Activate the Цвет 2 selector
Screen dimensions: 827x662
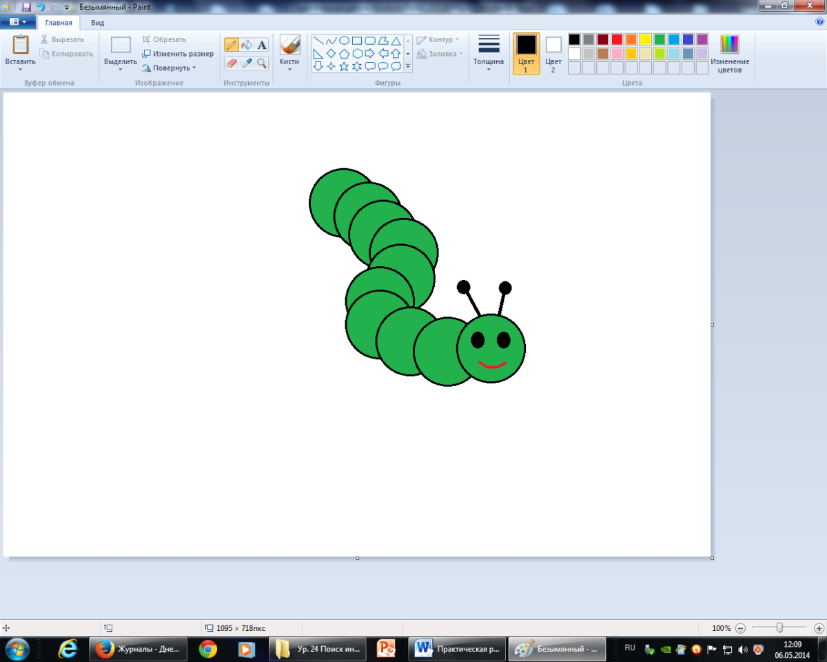point(553,46)
